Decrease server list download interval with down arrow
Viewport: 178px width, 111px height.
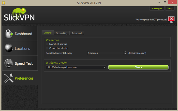click(125, 54)
